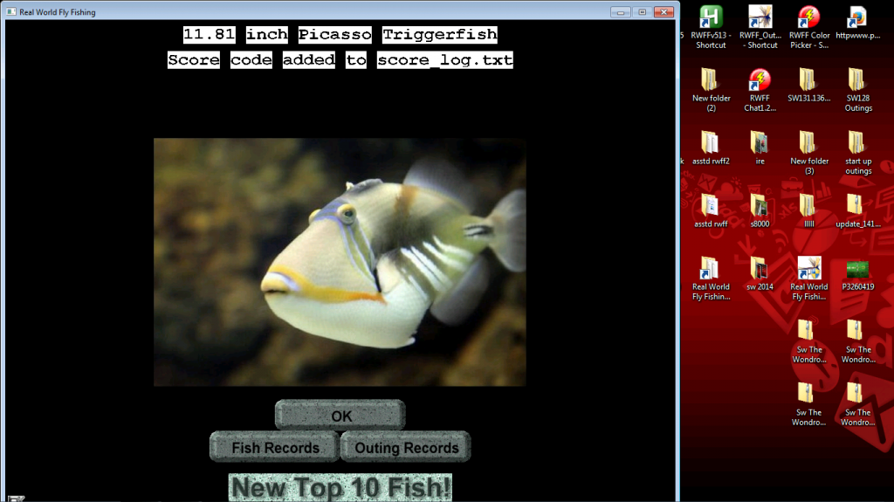This screenshot has height=502, width=894.
Task: Close the Real World Fly Fishing window
Action: 664,11
